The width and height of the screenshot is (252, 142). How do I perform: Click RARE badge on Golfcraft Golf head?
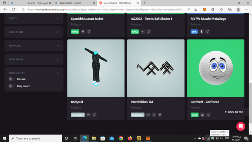[x=195, y=115]
